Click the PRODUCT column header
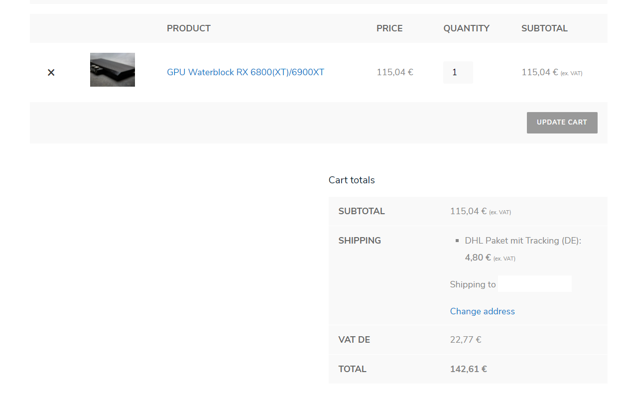 coord(188,28)
